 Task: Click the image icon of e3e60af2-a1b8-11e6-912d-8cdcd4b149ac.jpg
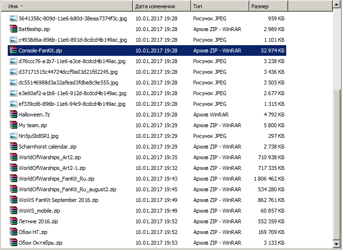click(13, 94)
